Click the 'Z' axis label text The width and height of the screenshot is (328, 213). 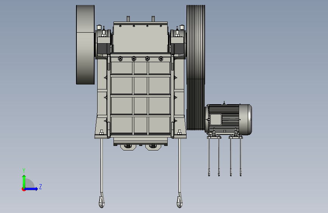[x=40, y=186]
